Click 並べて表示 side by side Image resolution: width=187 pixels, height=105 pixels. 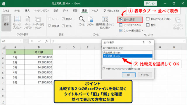pyautogui.click(x=130, y=20)
